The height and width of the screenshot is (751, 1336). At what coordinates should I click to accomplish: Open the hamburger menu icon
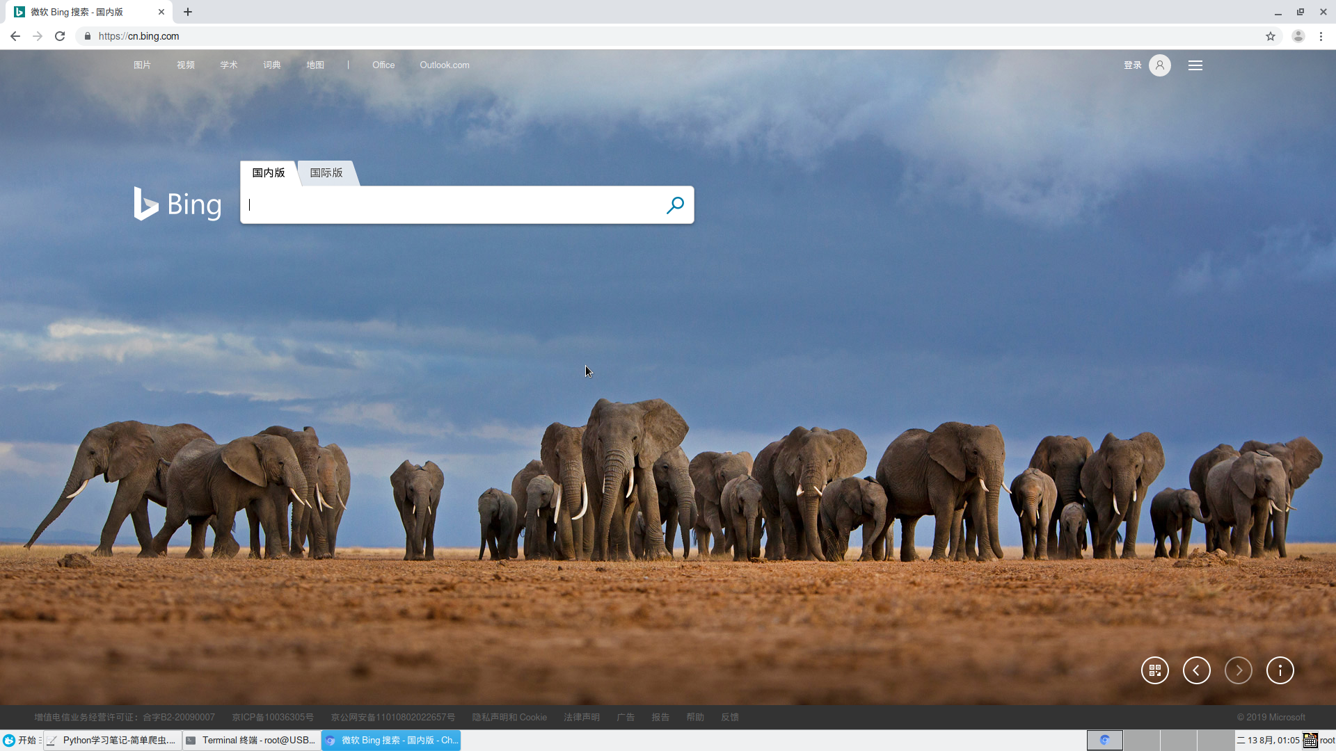pyautogui.click(x=1195, y=65)
